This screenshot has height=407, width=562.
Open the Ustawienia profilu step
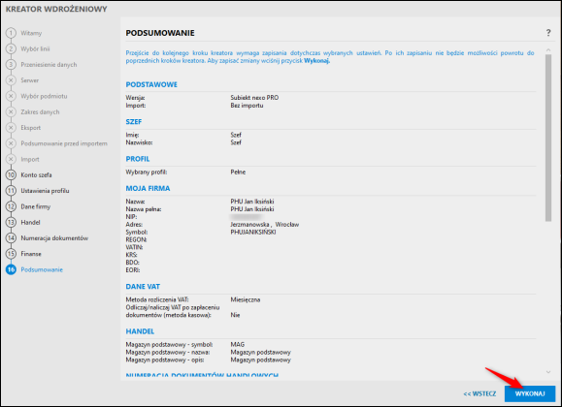tap(45, 191)
